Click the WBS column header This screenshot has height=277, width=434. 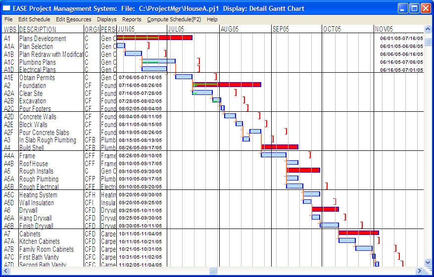click(x=10, y=29)
